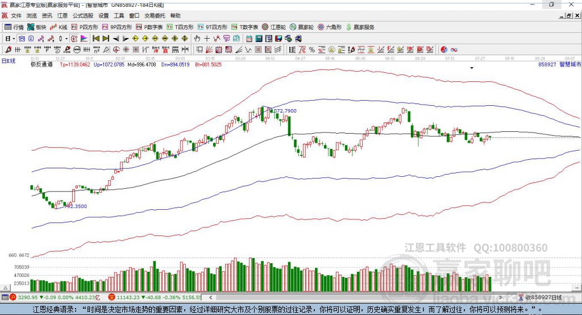This screenshot has width=582, height=315.
Task: Click the yin-yang symbol icon
Action: pos(444,49)
